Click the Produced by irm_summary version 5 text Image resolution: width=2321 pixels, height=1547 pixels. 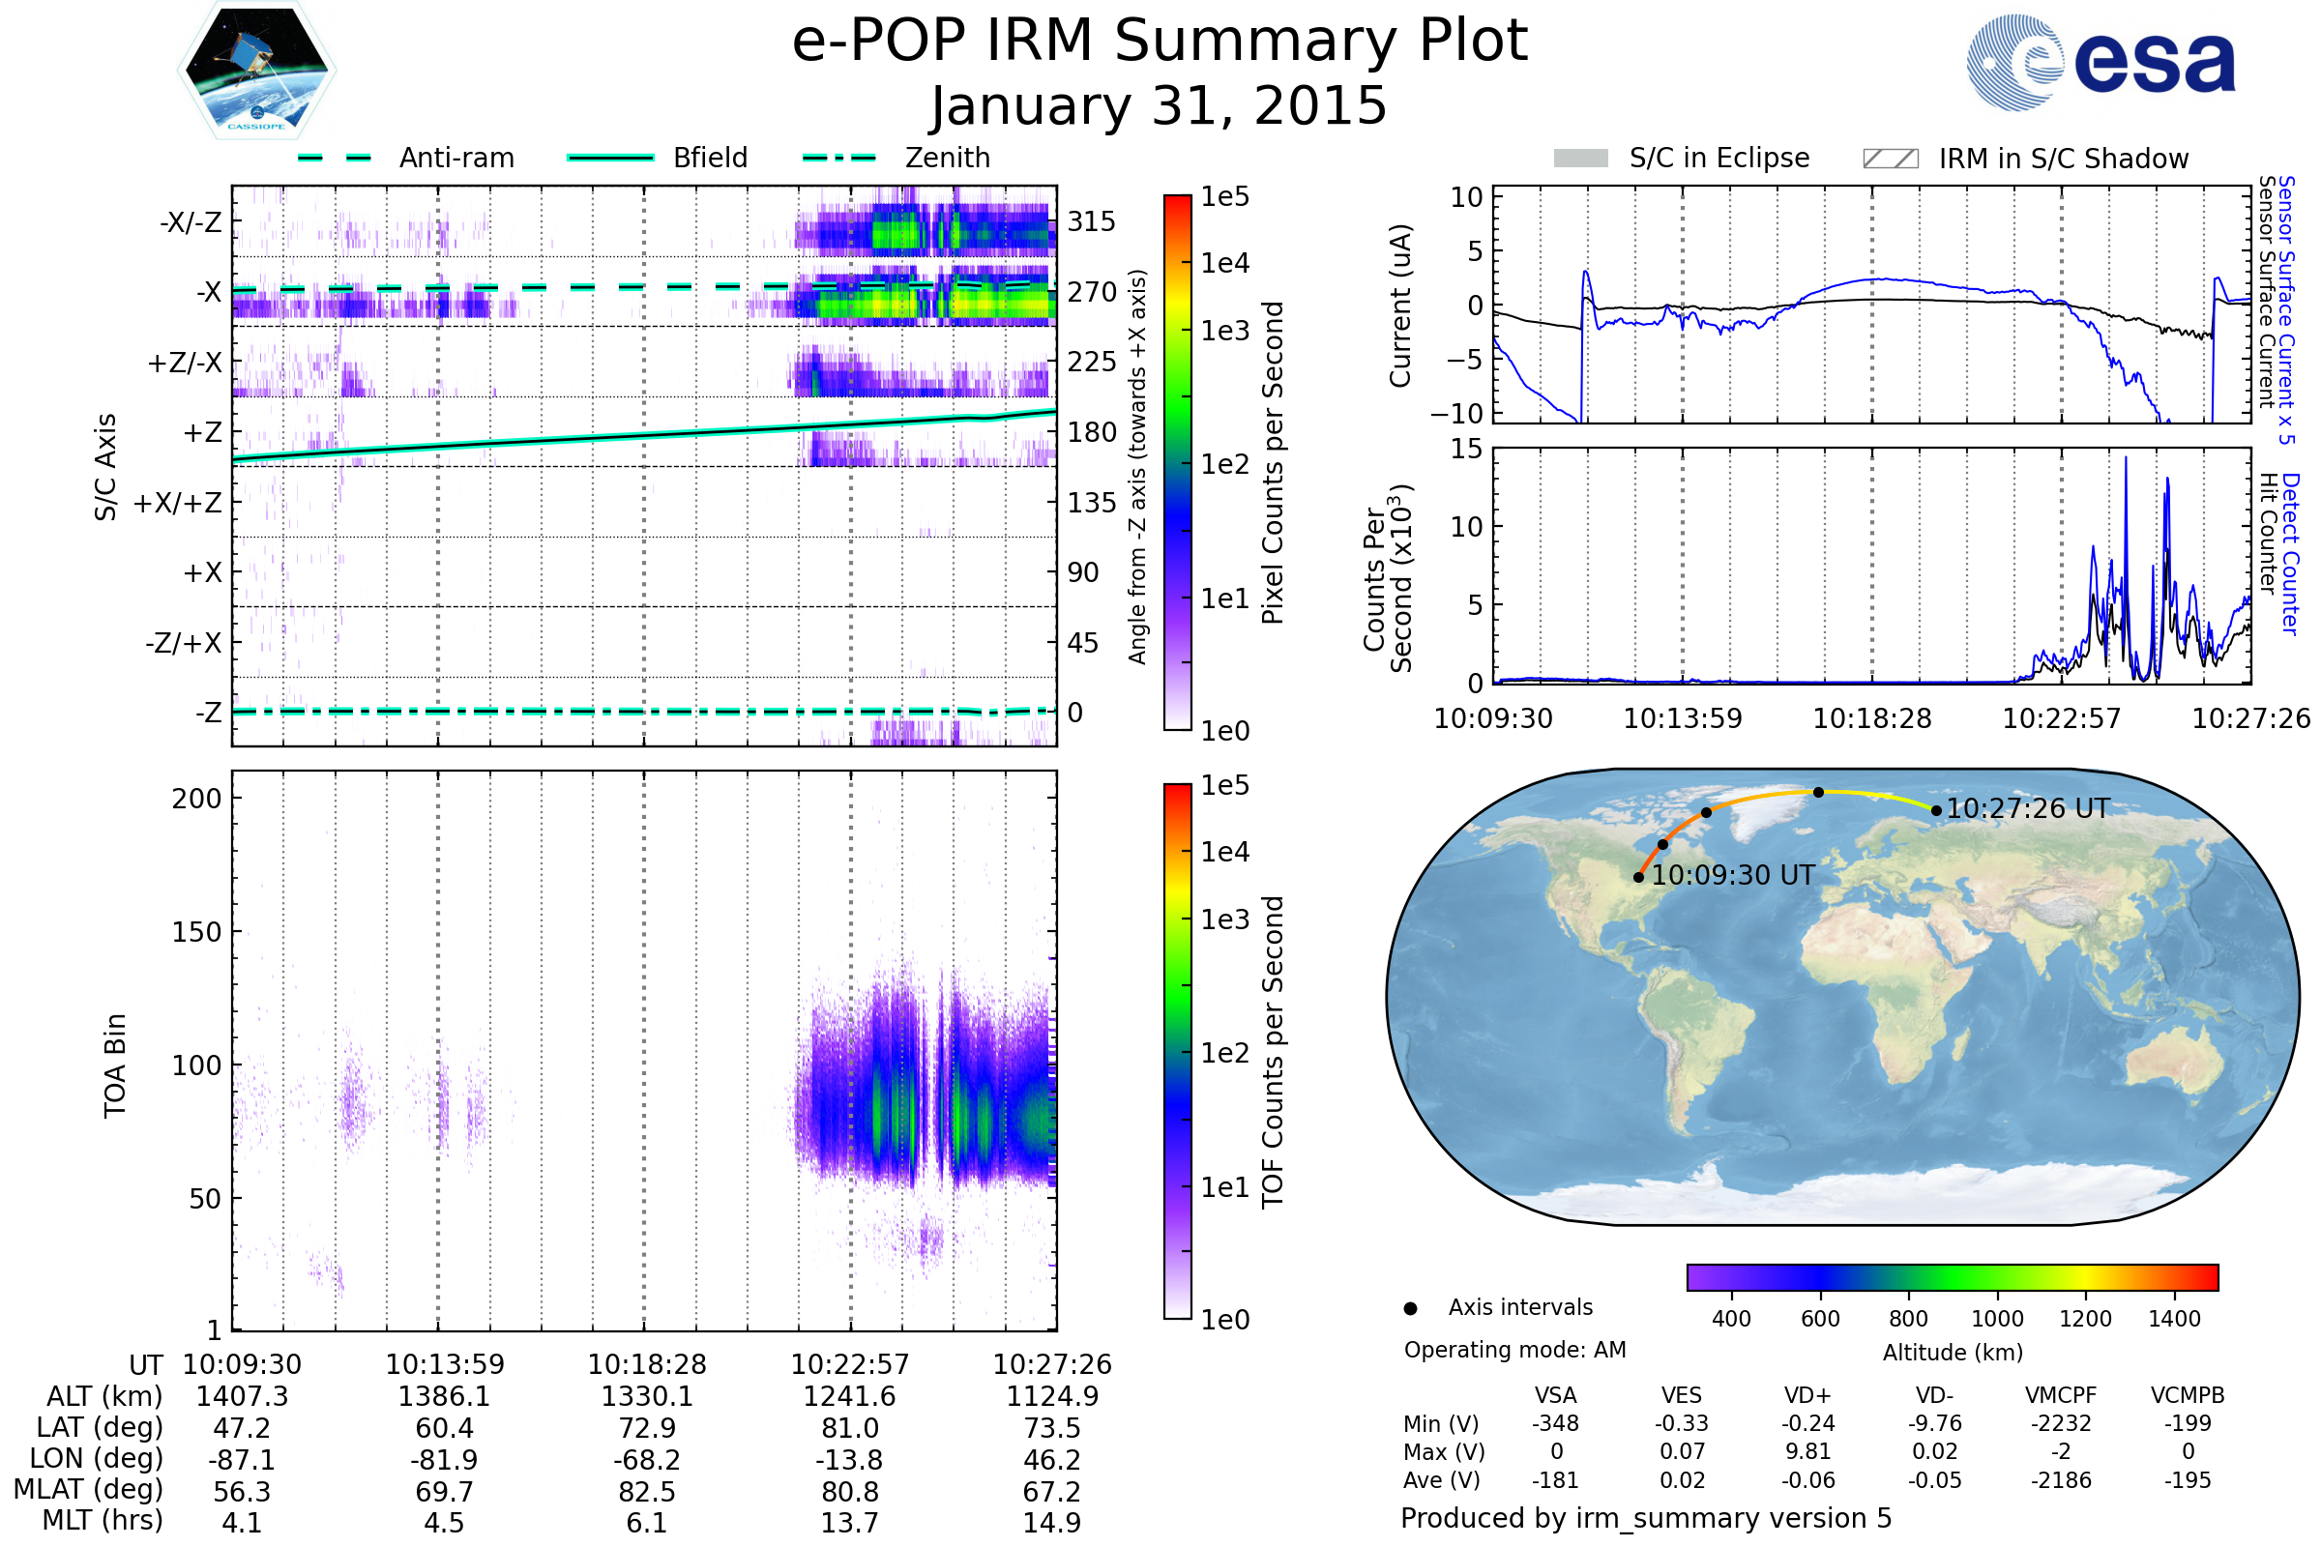pyautogui.click(x=1646, y=1518)
